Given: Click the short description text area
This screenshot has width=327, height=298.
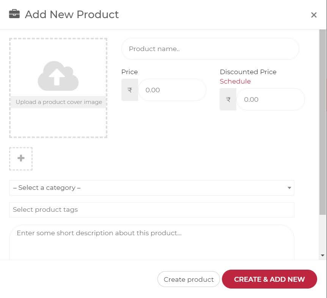Looking at the screenshot, I should click(151, 242).
